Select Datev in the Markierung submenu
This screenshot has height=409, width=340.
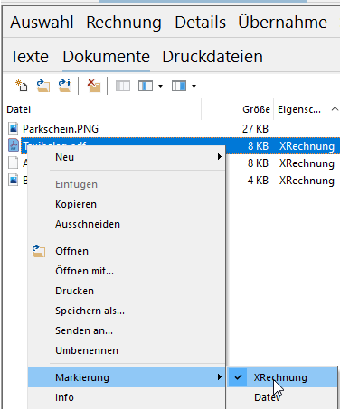click(282, 397)
